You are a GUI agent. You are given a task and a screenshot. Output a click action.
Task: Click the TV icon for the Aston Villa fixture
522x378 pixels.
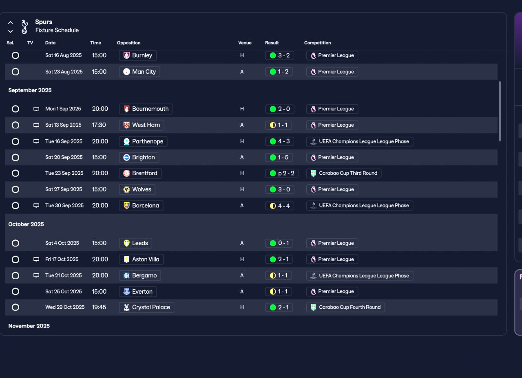36,259
